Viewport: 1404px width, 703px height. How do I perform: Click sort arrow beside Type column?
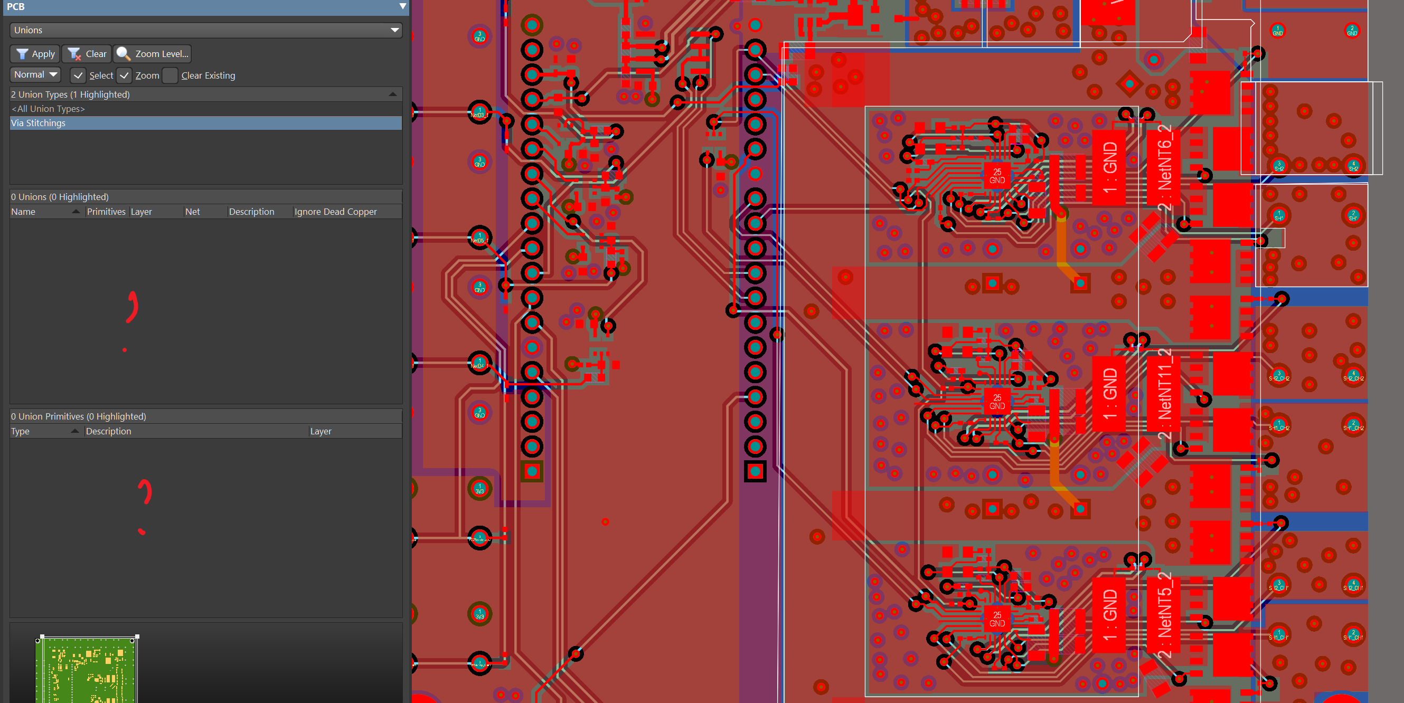pos(74,431)
